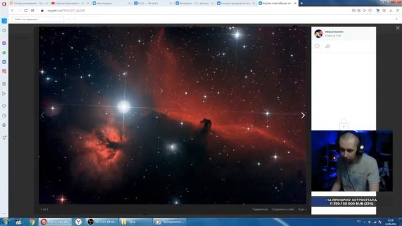The width and height of the screenshot is (402, 226).
Task: Reload the current page
Action: click(26, 11)
